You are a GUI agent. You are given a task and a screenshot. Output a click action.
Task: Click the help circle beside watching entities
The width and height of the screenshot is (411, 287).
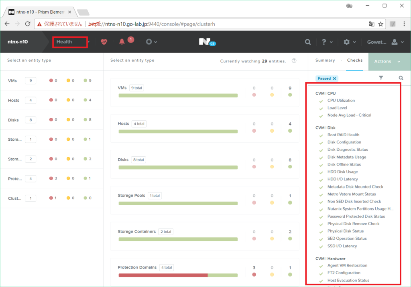tap(294, 61)
